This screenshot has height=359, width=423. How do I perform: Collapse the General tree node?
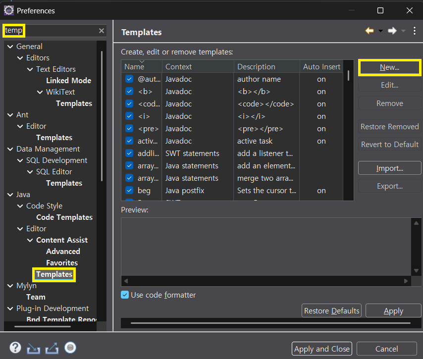(x=10, y=47)
